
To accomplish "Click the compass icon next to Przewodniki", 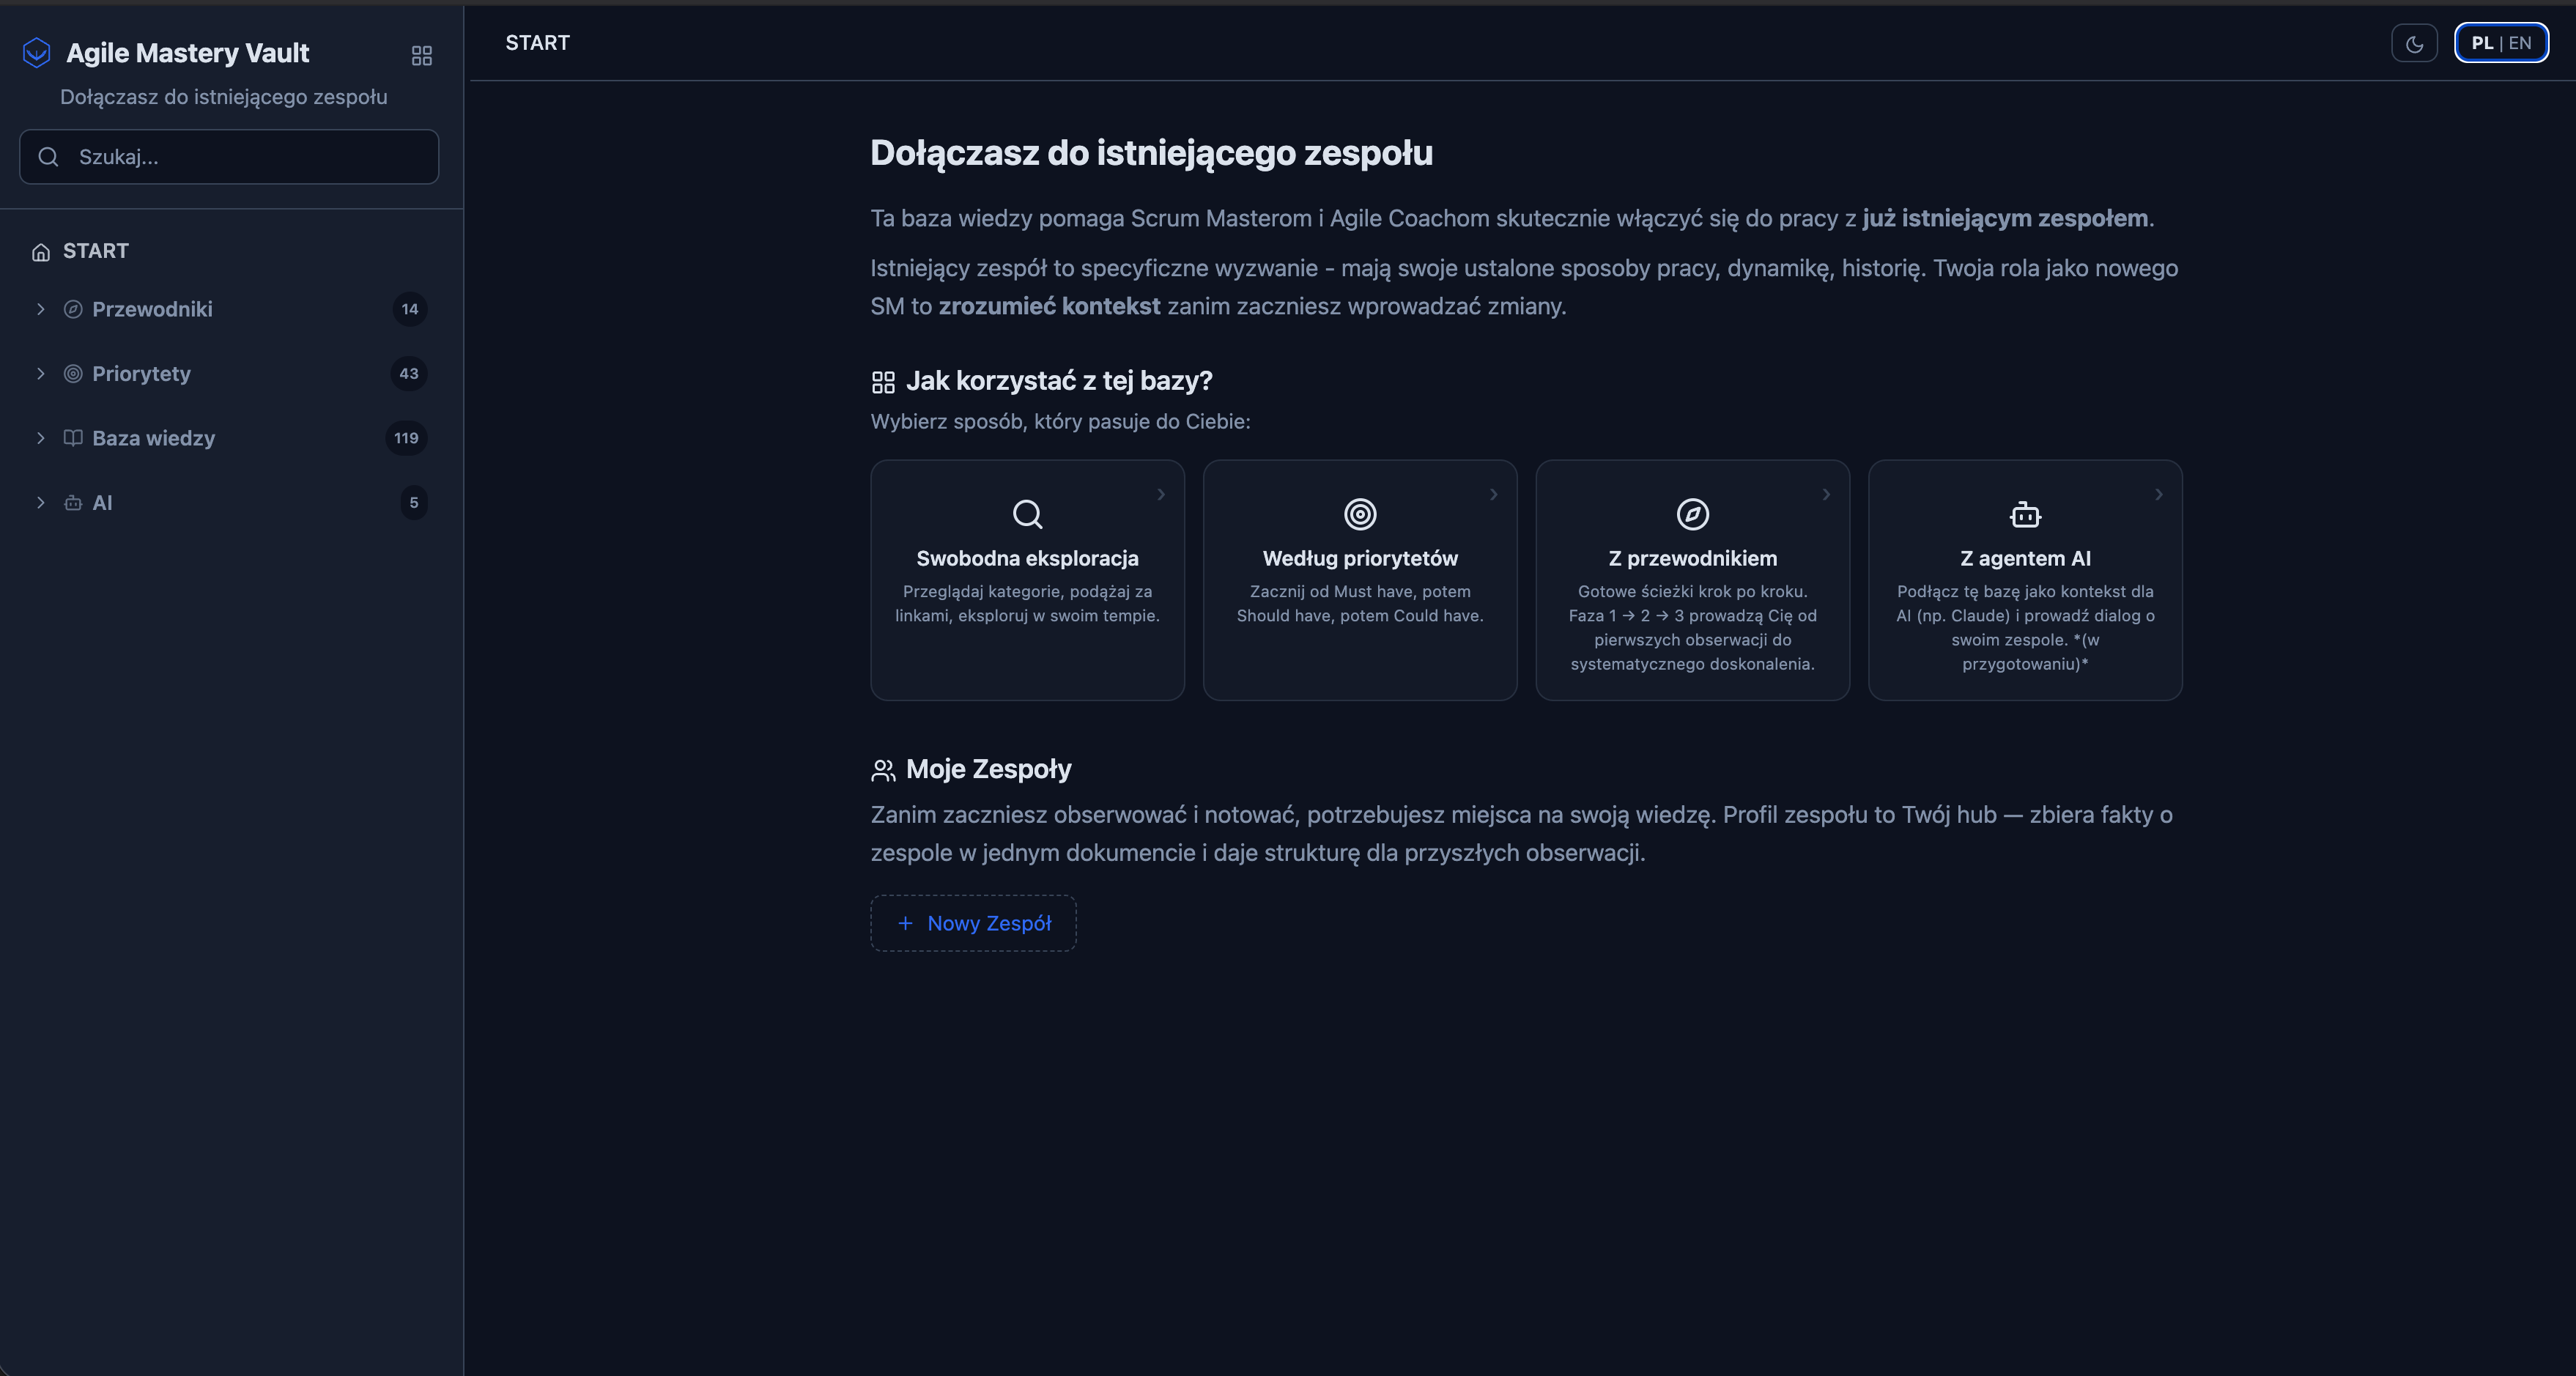I will pos(73,310).
